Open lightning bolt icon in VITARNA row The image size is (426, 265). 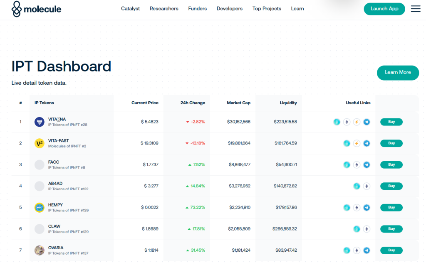pos(357,122)
